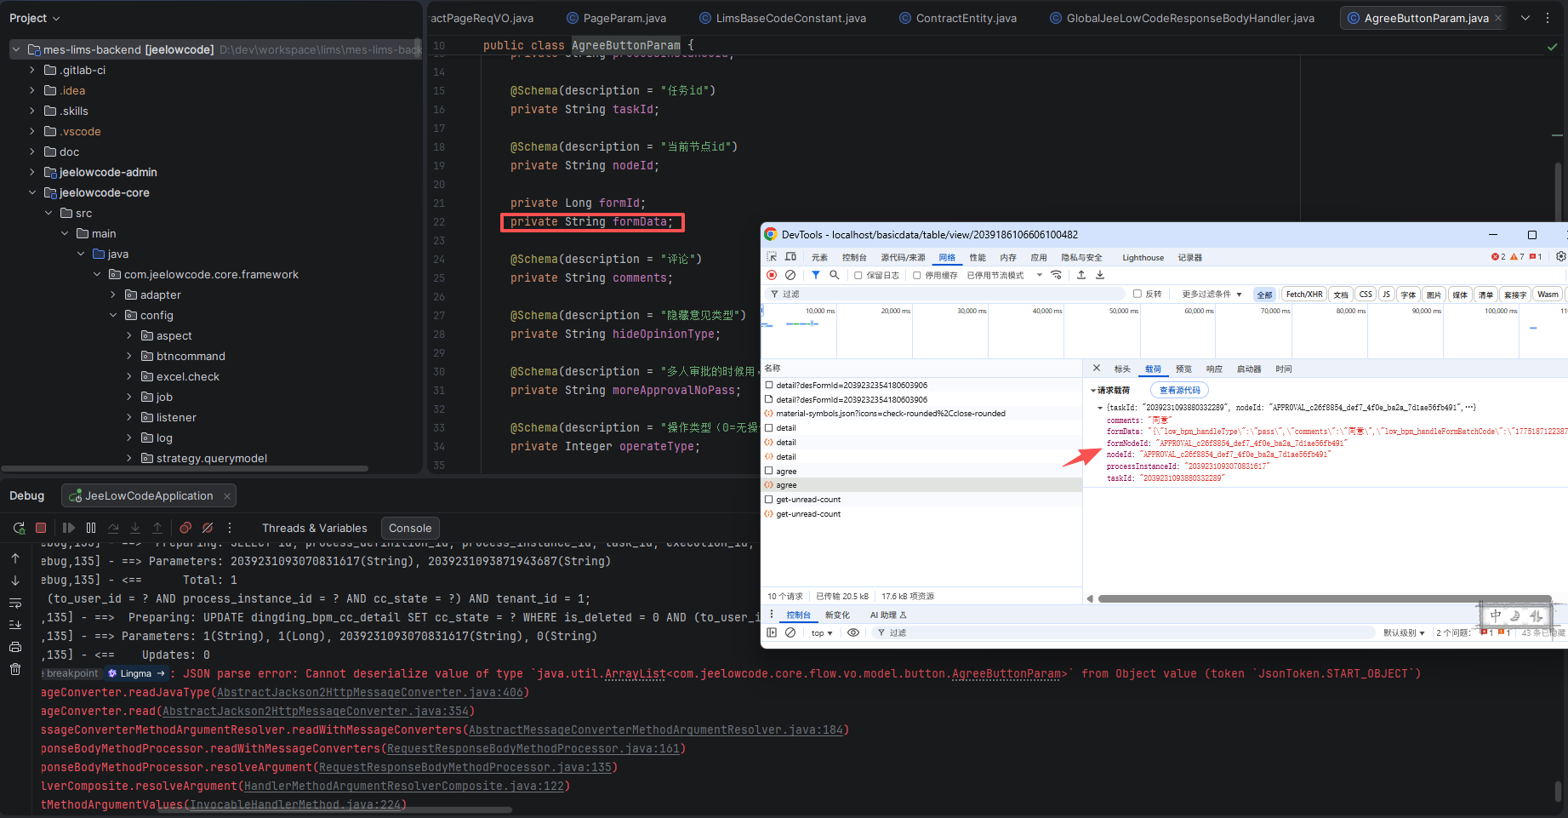
Task: Clear the console with the trash icon
Action: (15, 669)
